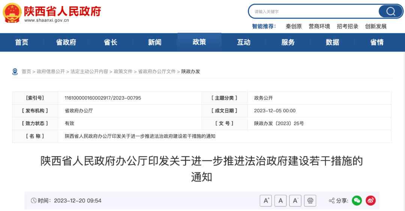Click 省政府办公厅文件 breadcrumb link
Viewport: 405px width, 211px height.
point(157,71)
